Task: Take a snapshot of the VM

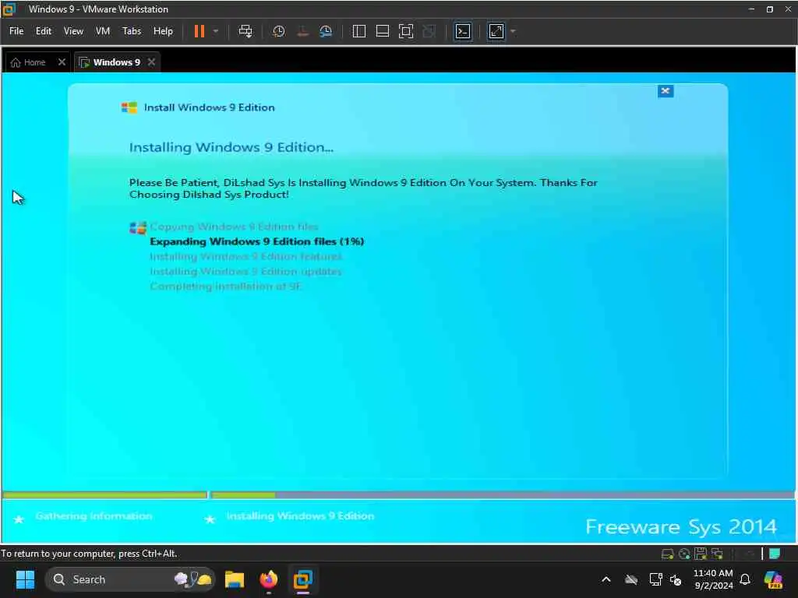Action: click(x=278, y=31)
